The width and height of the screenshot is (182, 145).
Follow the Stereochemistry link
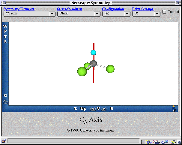point(69,9)
